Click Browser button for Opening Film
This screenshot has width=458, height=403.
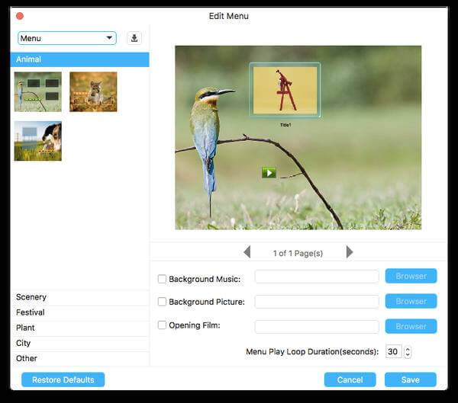click(411, 326)
